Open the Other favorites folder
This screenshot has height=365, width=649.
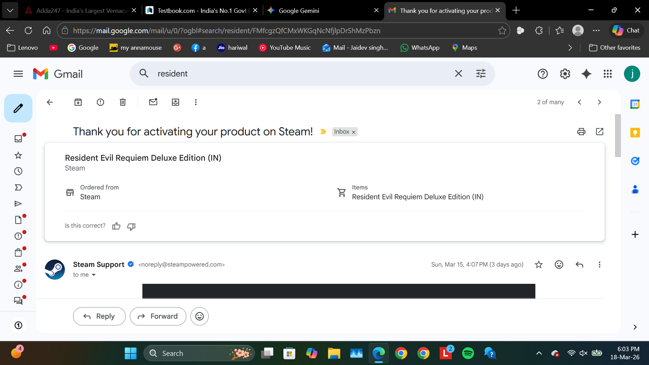pos(615,48)
